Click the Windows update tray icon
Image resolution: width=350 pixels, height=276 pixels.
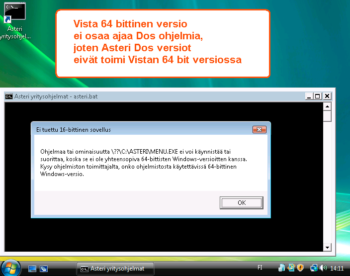[x=291, y=267]
